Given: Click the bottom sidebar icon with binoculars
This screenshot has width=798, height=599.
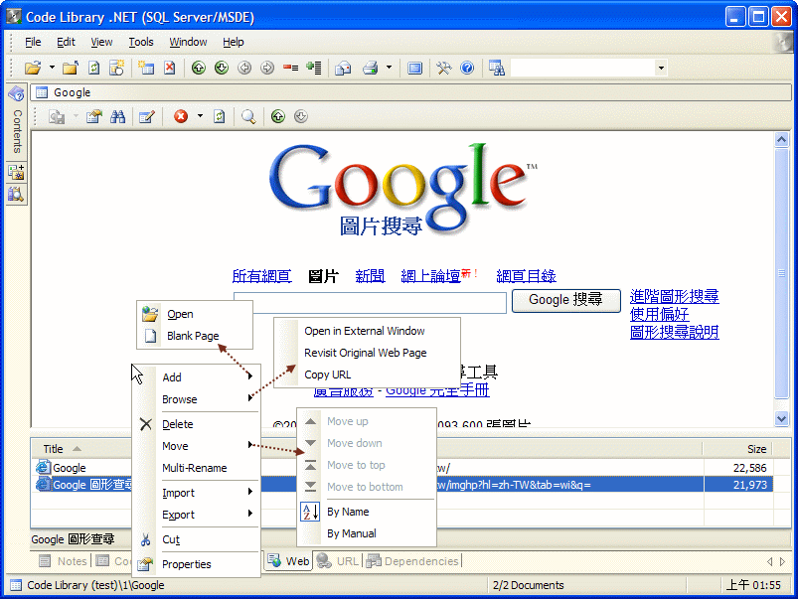Looking at the screenshot, I should coord(16,194).
